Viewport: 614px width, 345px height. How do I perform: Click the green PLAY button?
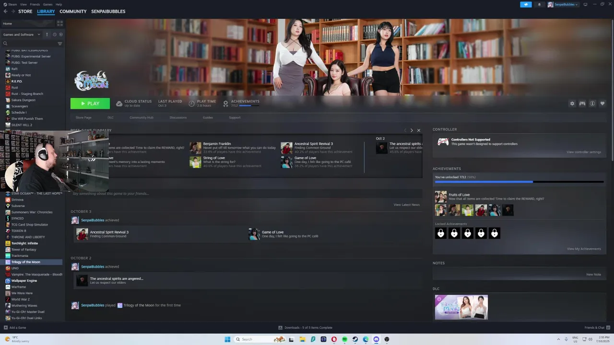click(90, 103)
